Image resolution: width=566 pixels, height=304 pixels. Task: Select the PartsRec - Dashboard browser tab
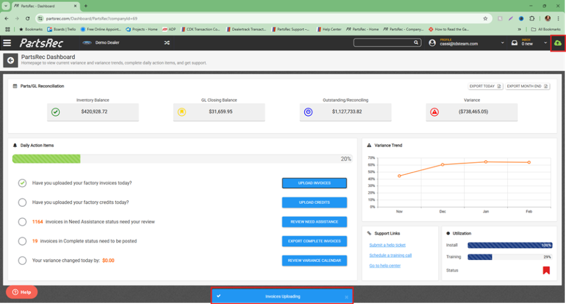[x=45, y=6]
